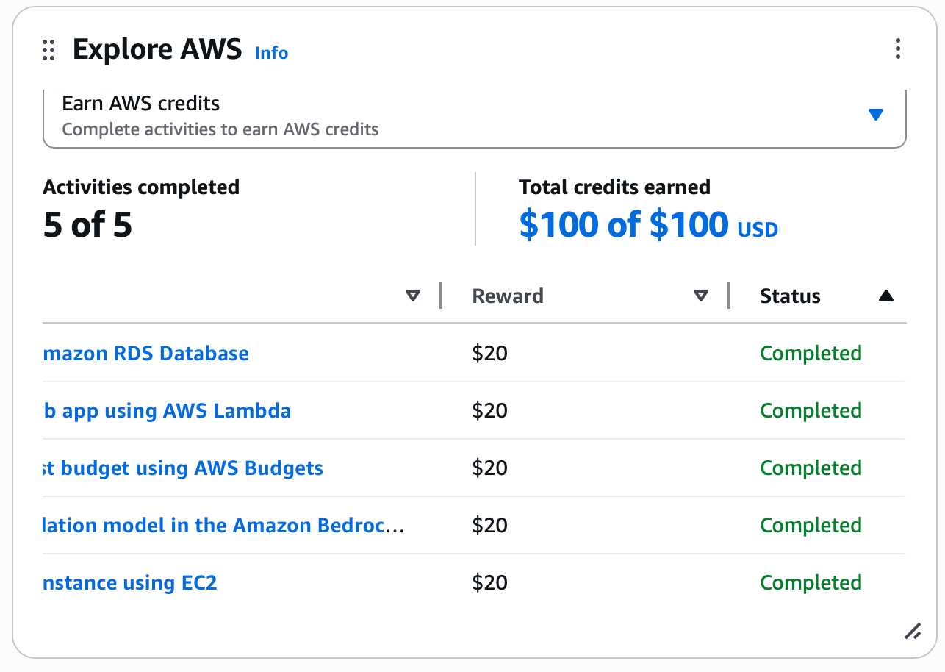Open the instance using EC2 activity
The width and height of the screenshot is (945, 672).
click(130, 583)
